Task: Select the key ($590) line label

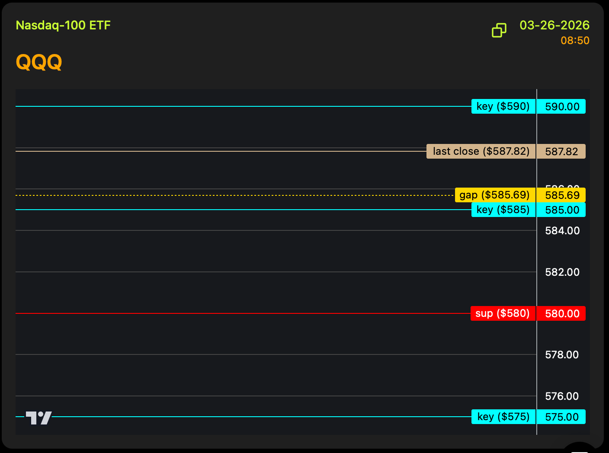Action: [x=503, y=106]
